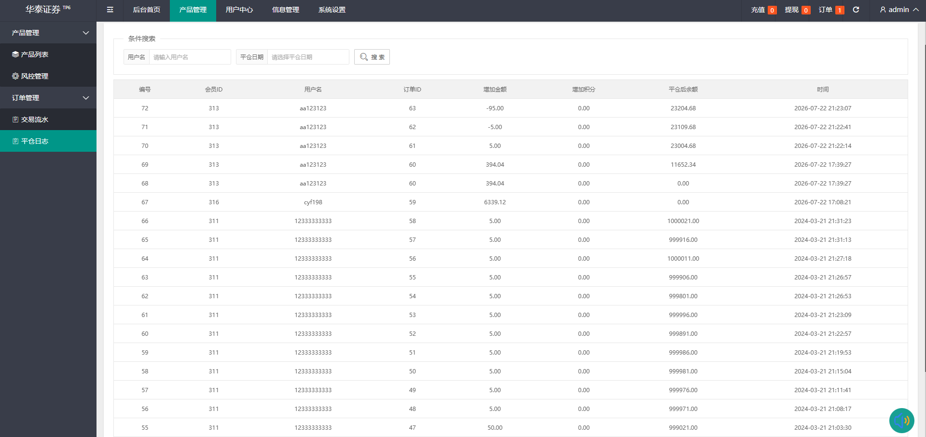Click timestamp 2026-07-22 21:23:07
The width and height of the screenshot is (926, 437).
tap(823, 108)
